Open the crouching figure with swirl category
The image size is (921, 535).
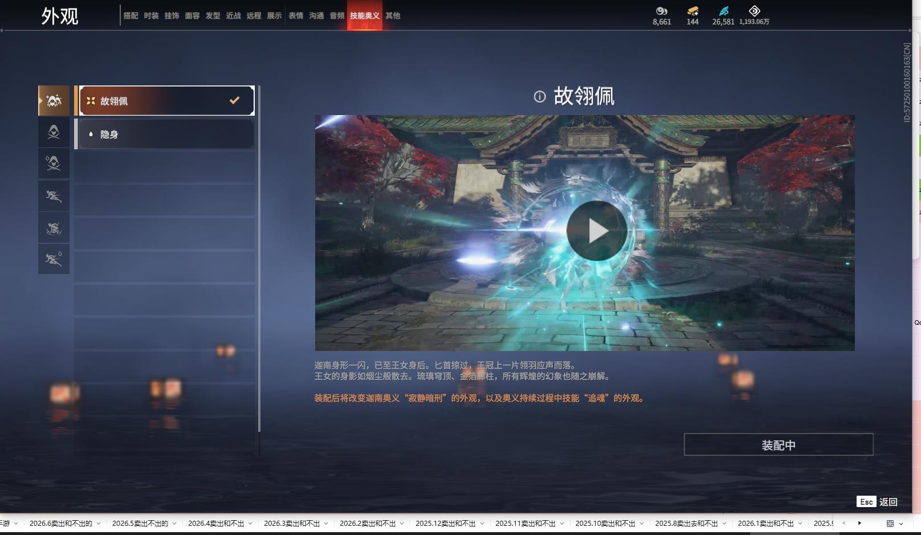[54, 228]
